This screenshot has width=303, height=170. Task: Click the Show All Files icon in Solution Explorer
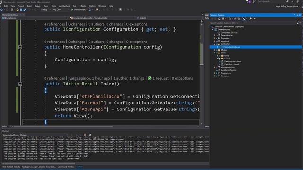(x=239, y=19)
